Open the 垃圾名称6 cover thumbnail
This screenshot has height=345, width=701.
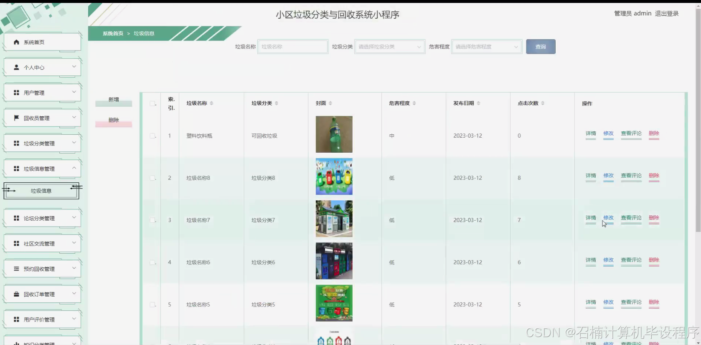pyautogui.click(x=334, y=261)
